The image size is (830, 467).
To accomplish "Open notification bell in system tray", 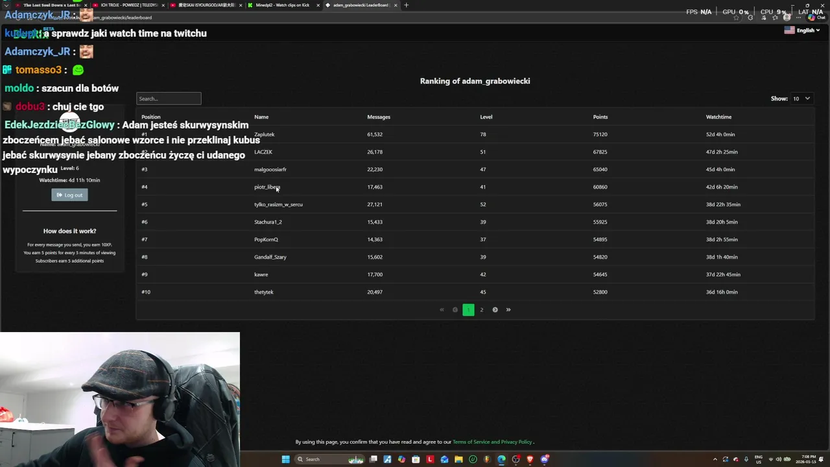I will pyautogui.click(x=822, y=459).
